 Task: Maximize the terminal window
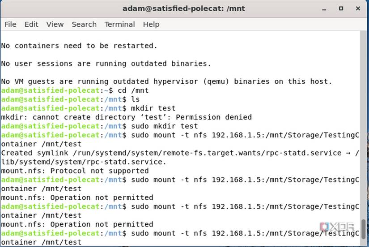[x=341, y=8]
